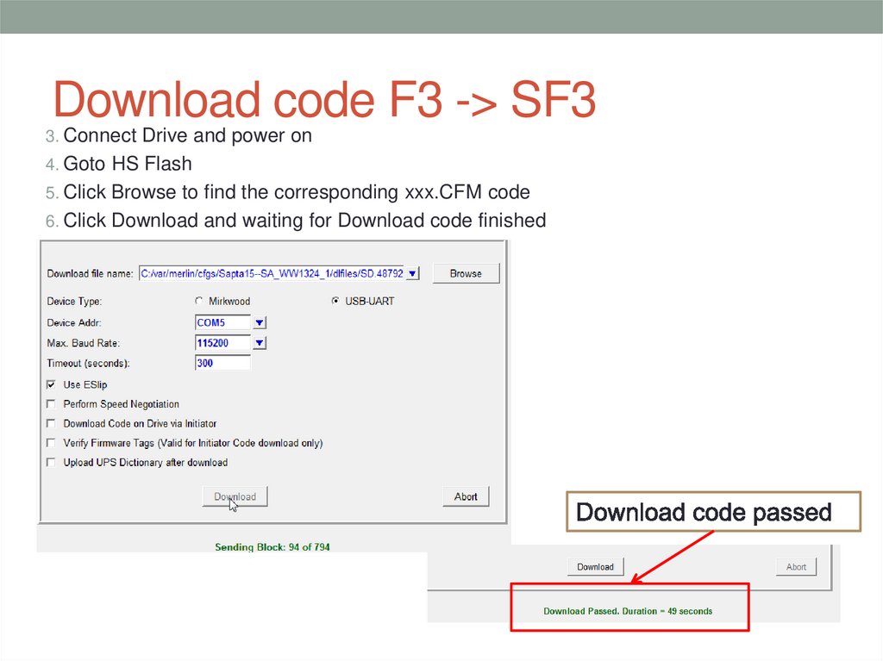Click the Download Passed status message
Image resolution: width=883 pixels, height=661 pixels.
point(629,610)
